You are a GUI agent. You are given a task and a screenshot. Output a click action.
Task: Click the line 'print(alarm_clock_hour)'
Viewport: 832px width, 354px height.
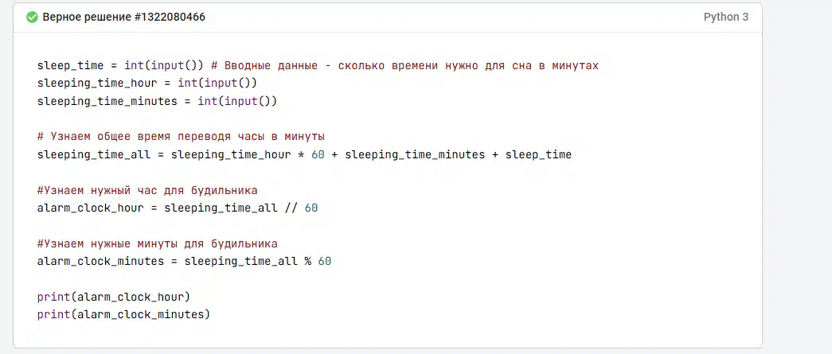pos(114,297)
